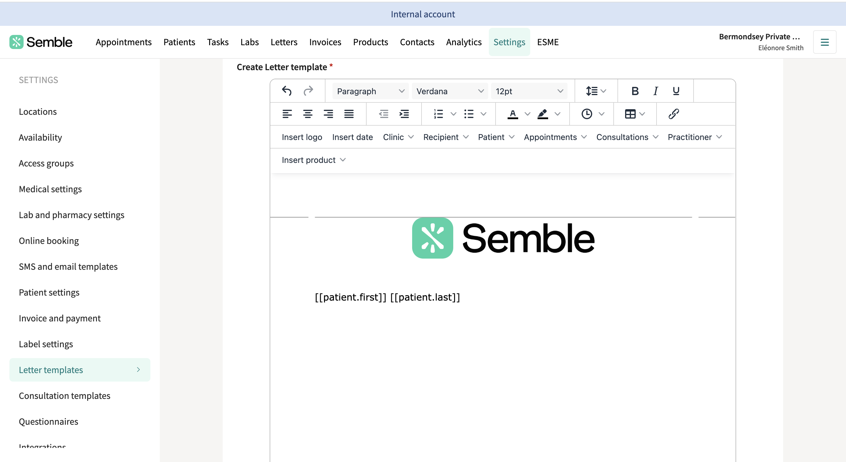Center align the text

coord(308,114)
